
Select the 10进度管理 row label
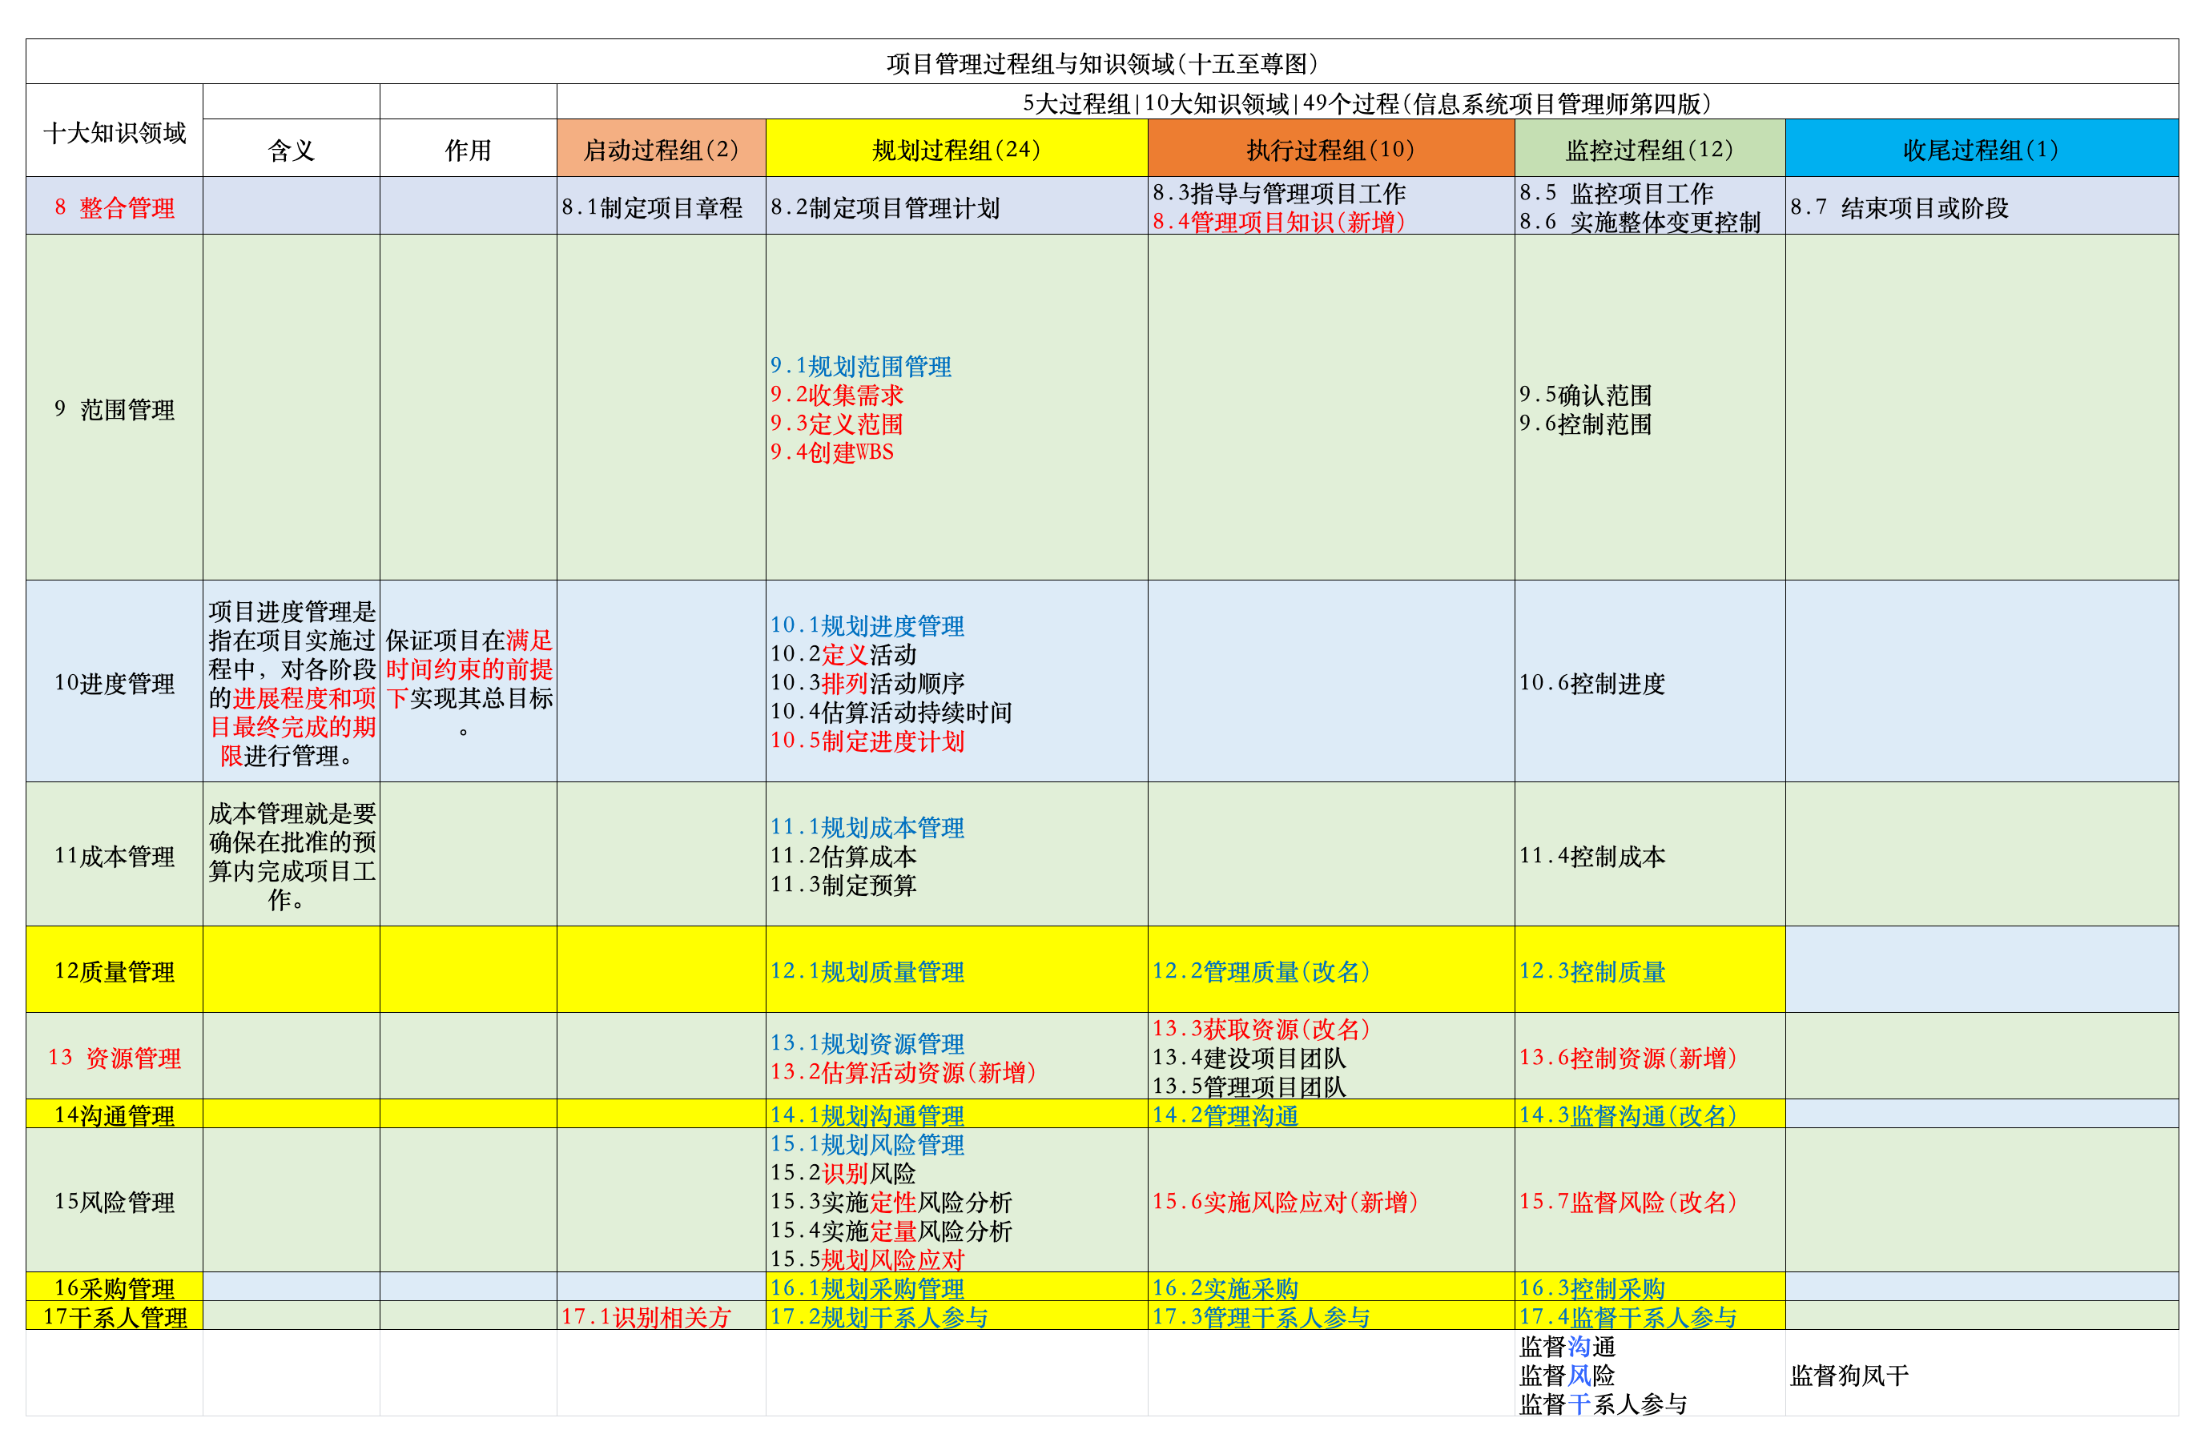click(115, 681)
